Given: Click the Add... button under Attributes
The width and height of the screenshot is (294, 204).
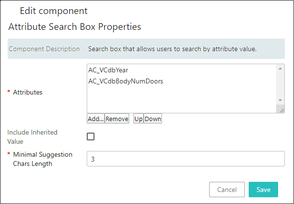Looking at the screenshot, I should point(95,119).
